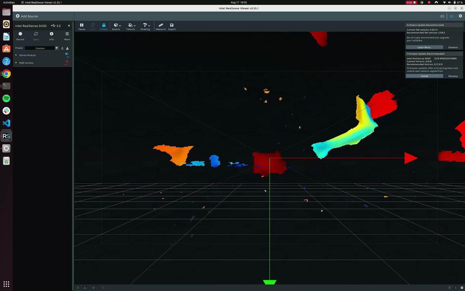The image size is (465, 291).
Task: Open LibreOffice Writer from the dock
Action: (x=6, y=37)
